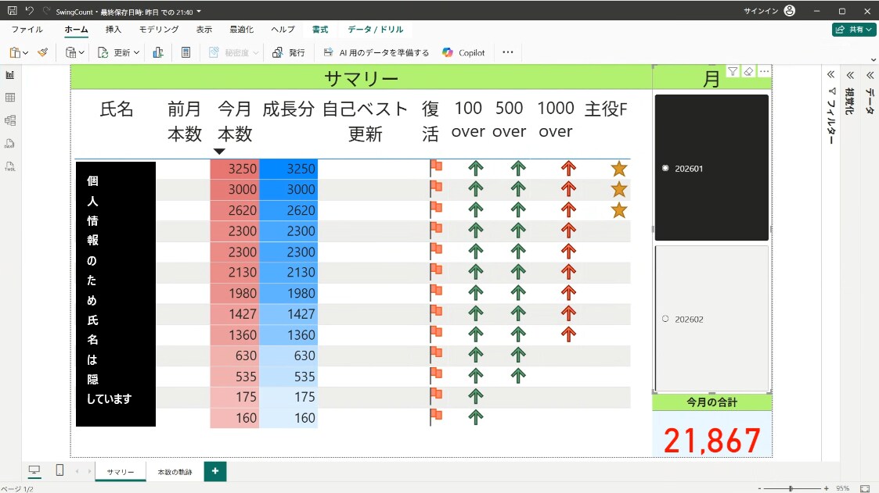Collapse the ribbon using the chevron
The image size is (879, 493).
[873, 59]
